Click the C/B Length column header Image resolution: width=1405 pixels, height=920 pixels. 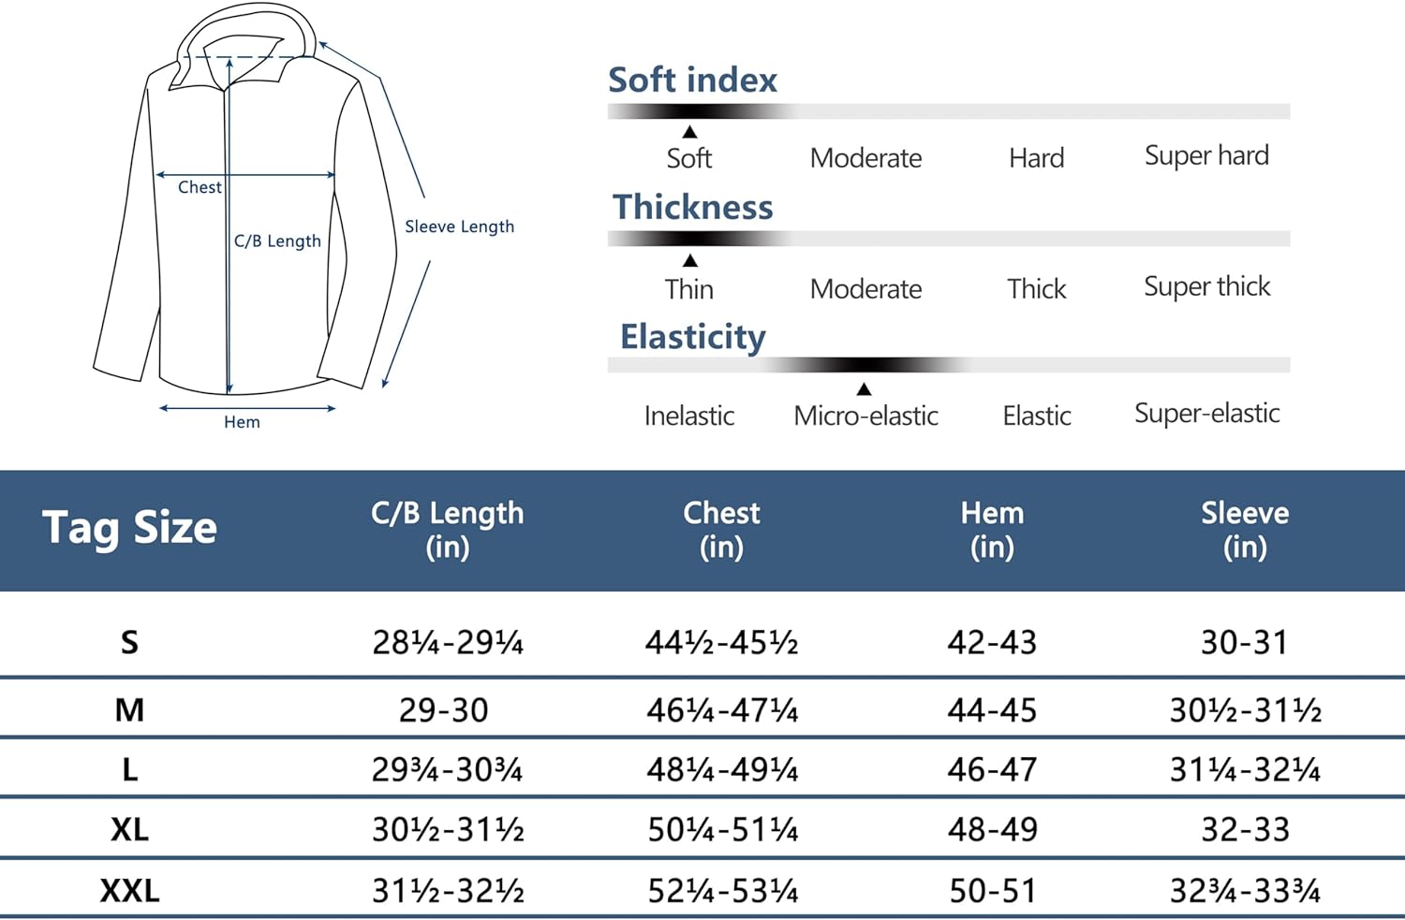coord(448,530)
